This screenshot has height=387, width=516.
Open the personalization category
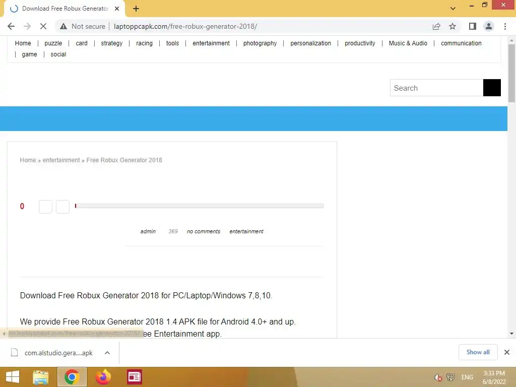tap(310, 43)
